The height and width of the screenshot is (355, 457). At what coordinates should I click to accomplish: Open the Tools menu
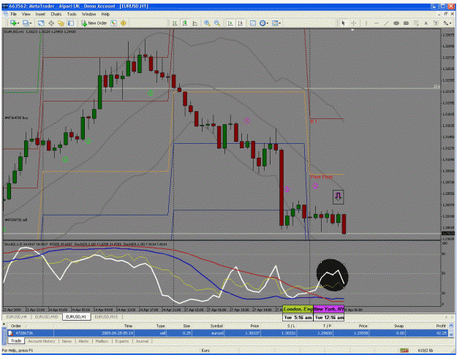tap(72, 14)
